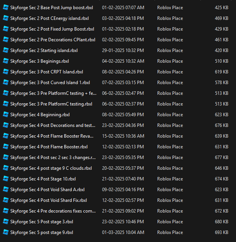236x242 pixels.
Task: Click the icon of Sec 4 post stage 9 C clouds.rbxl
Action: click(x=6, y=168)
